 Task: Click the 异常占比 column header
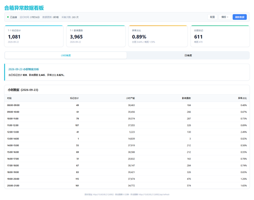point(242,98)
